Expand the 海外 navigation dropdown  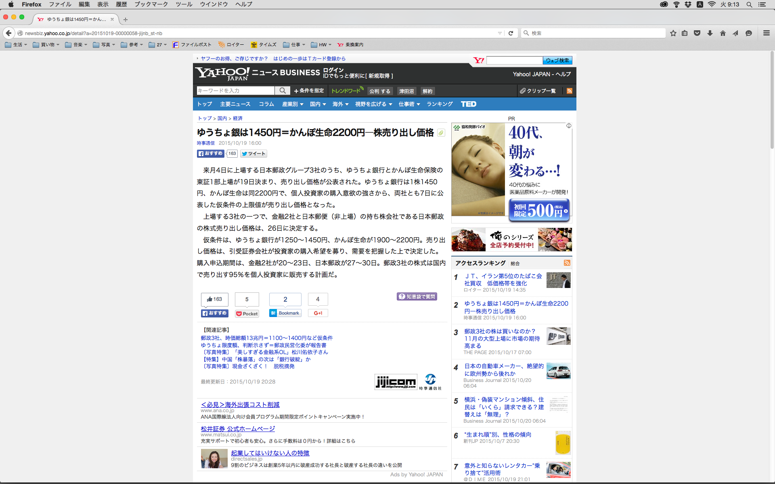coord(340,104)
